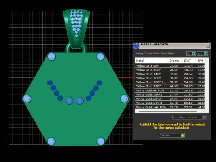Select the Yellow Gold:18KY row
216x162 pixels.
[x=170, y=78]
